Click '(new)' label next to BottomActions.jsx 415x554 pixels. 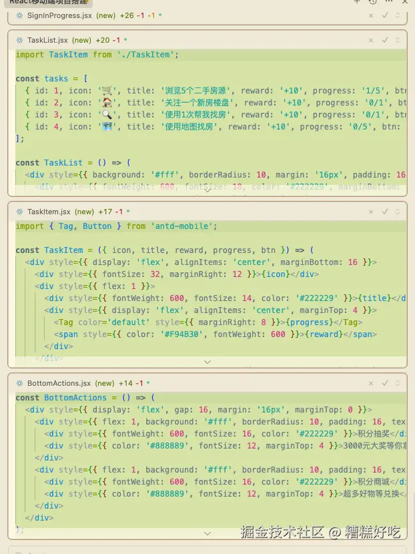click(x=105, y=383)
